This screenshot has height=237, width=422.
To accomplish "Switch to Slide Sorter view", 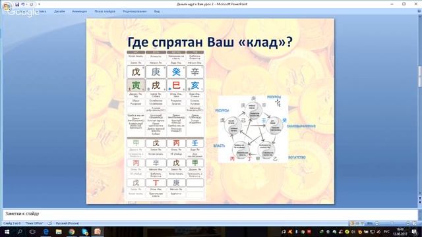I will 357,223.
